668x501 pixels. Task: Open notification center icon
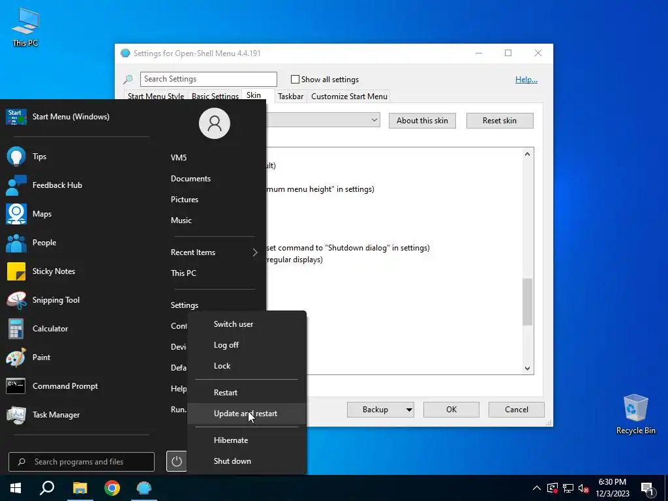pyautogui.click(x=648, y=489)
